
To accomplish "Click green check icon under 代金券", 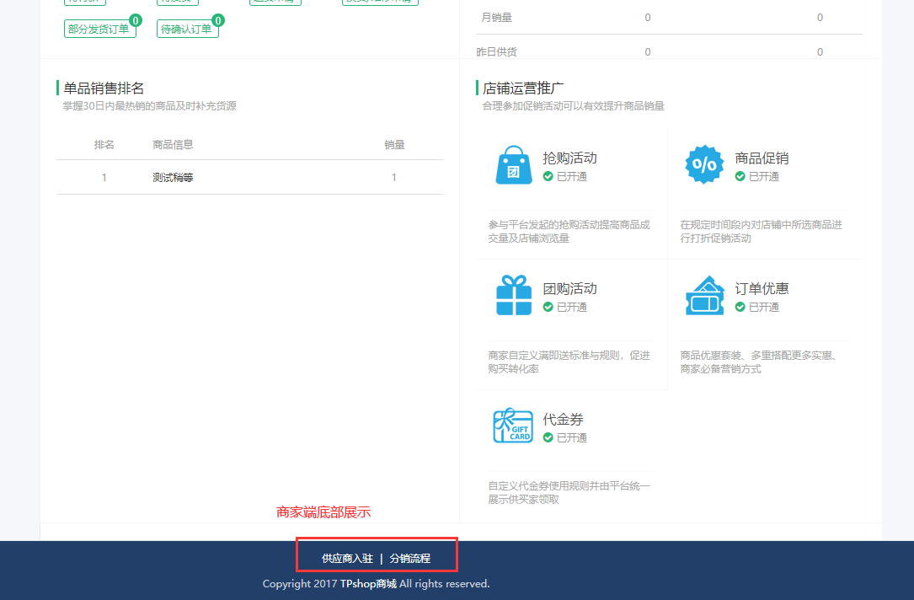I will click(x=548, y=438).
